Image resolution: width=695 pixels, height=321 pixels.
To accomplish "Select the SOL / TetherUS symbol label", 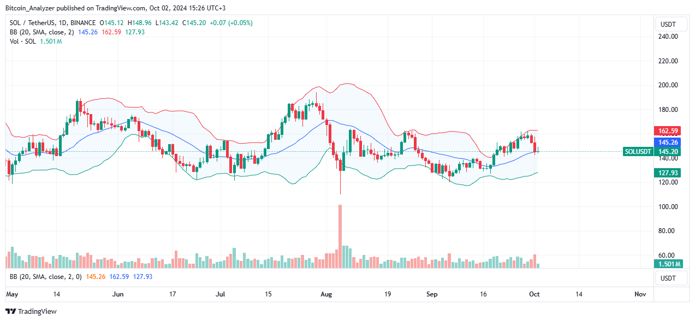I will (x=33, y=23).
